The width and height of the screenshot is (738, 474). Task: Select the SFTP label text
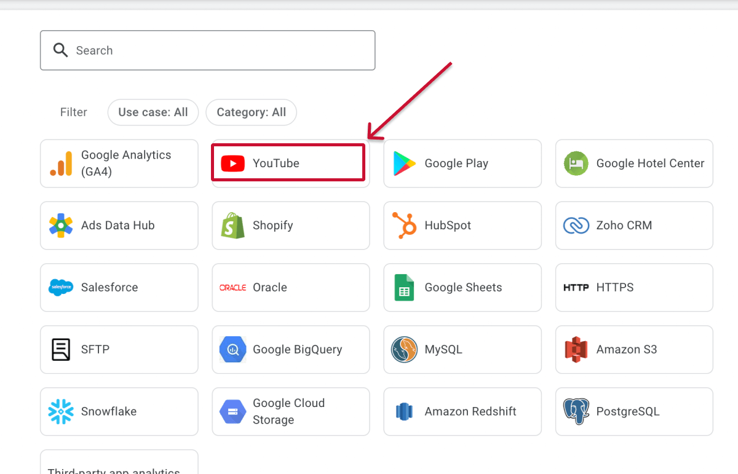95,350
